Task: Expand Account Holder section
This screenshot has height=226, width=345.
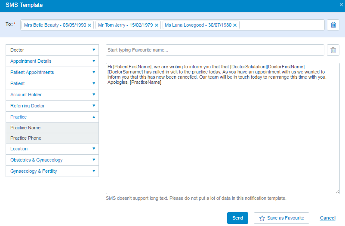Action: [x=52, y=95]
